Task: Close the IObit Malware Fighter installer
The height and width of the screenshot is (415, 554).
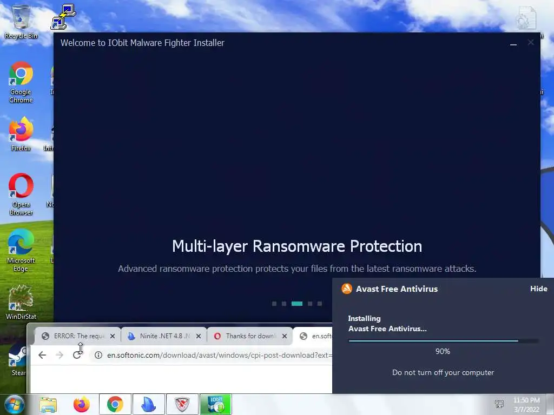Action: [531, 43]
